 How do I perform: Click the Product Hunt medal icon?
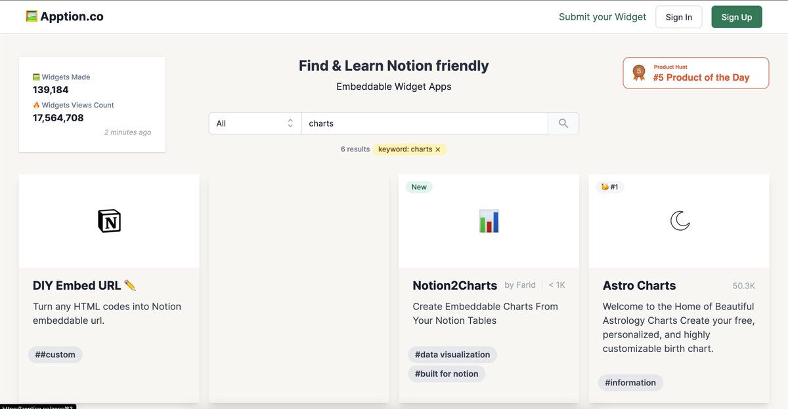coord(638,72)
